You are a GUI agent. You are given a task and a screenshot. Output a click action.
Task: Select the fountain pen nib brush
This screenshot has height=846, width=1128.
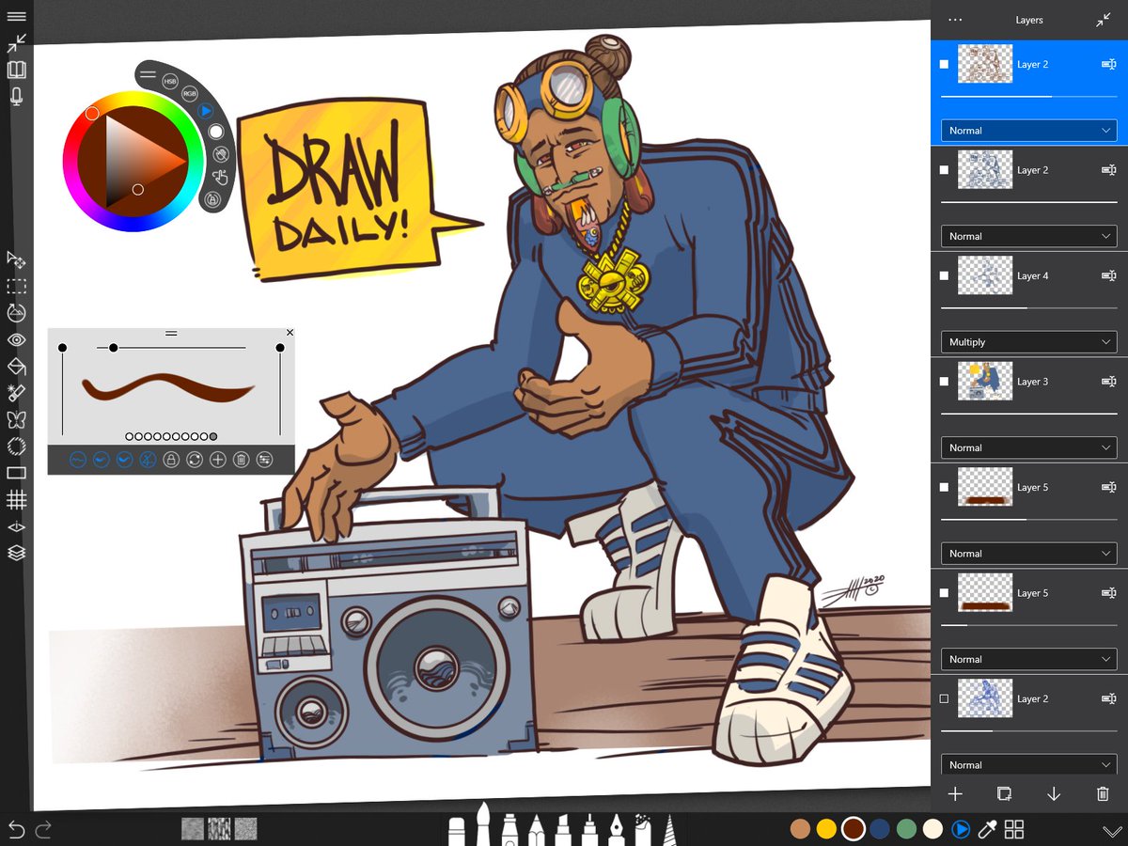pyautogui.click(x=618, y=829)
